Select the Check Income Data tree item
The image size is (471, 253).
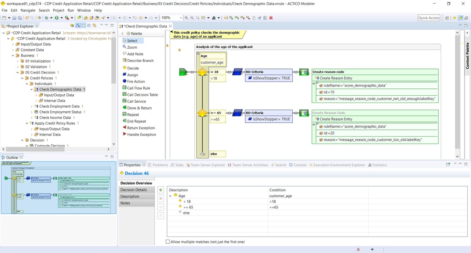pos(55,118)
